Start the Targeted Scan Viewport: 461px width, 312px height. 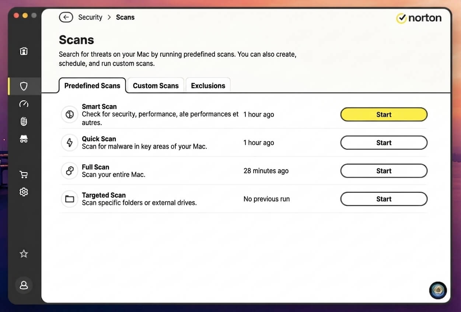pyautogui.click(x=384, y=199)
